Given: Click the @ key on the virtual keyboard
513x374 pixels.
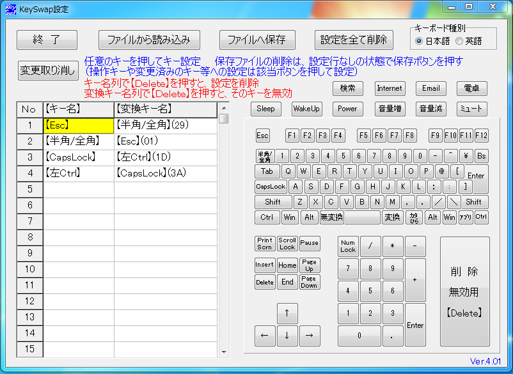Looking at the screenshot, I should tap(441, 171).
